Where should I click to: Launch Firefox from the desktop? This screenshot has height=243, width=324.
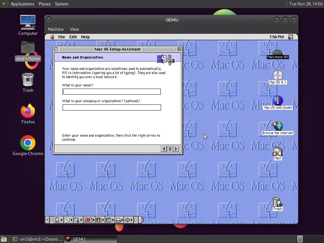click(28, 114)
